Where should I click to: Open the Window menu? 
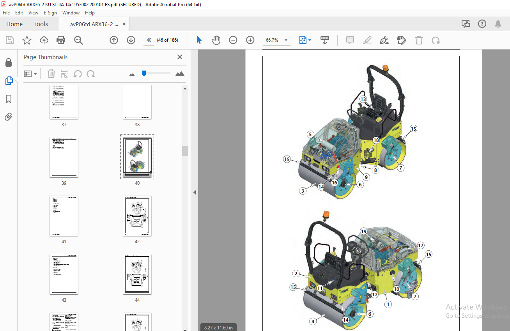pyautogui.click(x=71, y=13)
